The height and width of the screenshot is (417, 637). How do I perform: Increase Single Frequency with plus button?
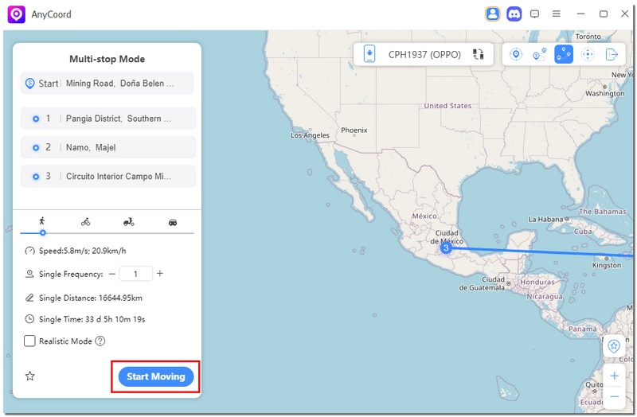click(160, 274)
